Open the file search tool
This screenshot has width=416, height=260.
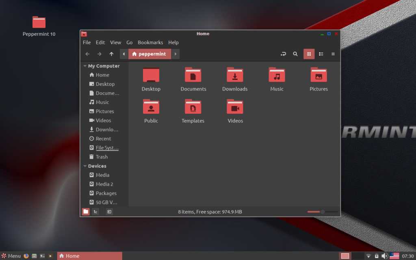click(295, 54)
